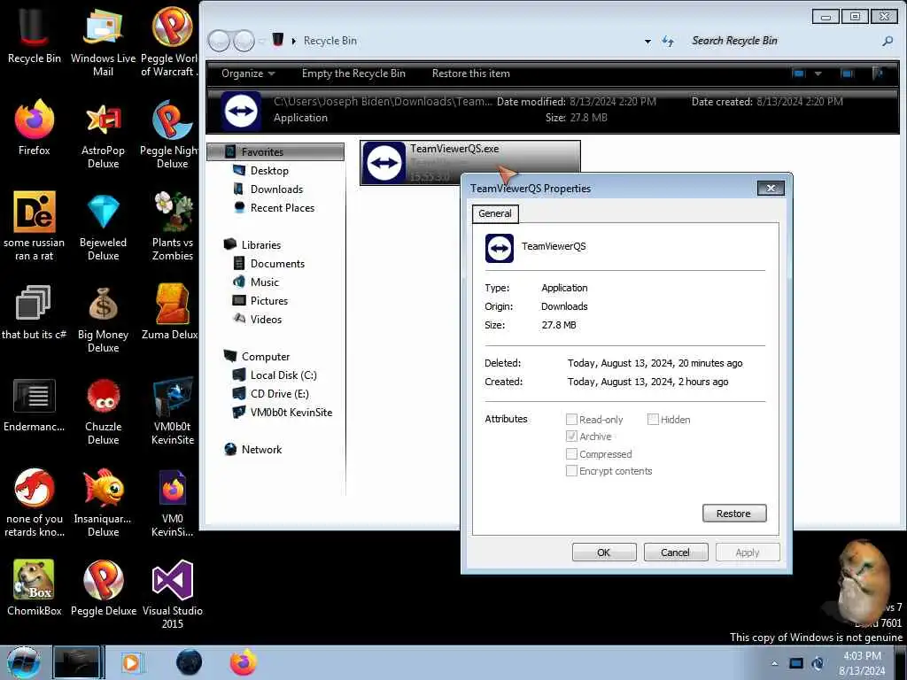Click the dark globe taskbar icon
Image resolution: width=907 pixels, height=680 pixels.
click(x=189, y=662)
